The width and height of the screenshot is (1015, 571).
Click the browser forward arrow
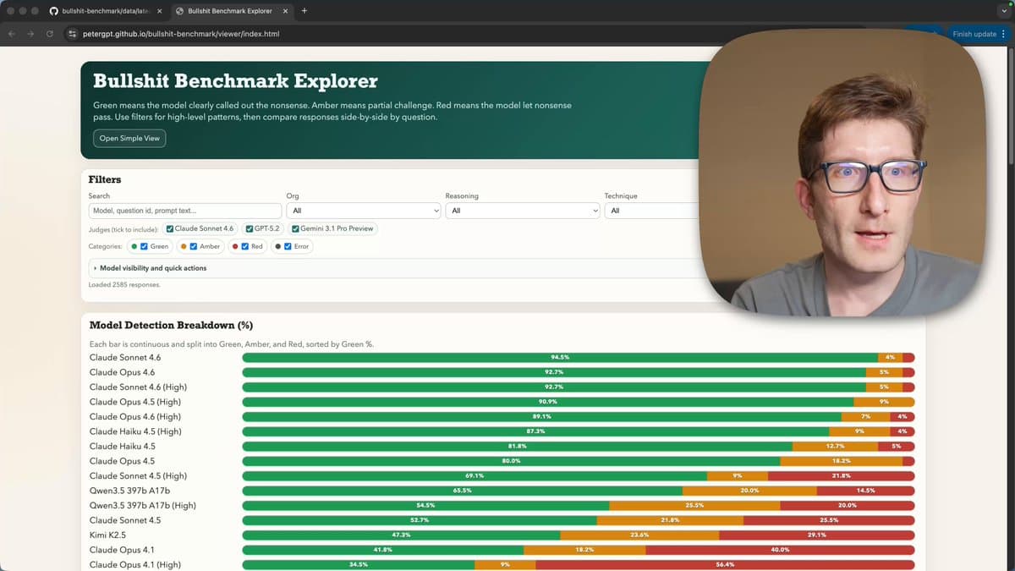click(31, 34)
